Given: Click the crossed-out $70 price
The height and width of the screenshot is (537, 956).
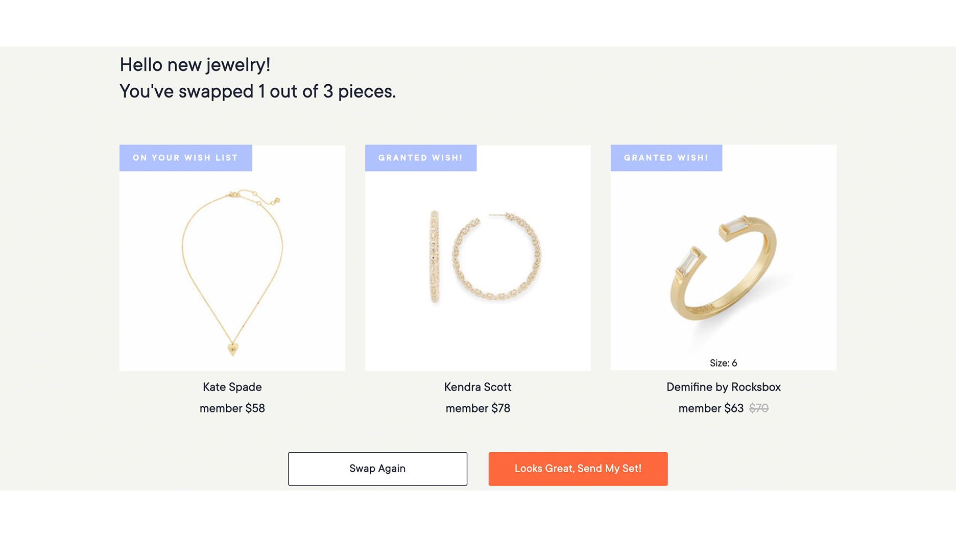Looking at the screenshot, I should click(x=759, y=408).
